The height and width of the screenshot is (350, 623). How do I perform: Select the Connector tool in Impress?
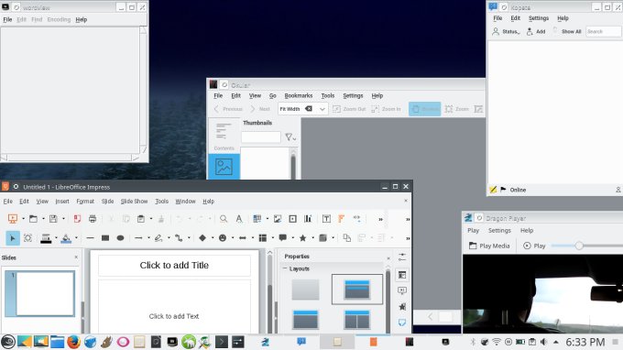[179, 238]
